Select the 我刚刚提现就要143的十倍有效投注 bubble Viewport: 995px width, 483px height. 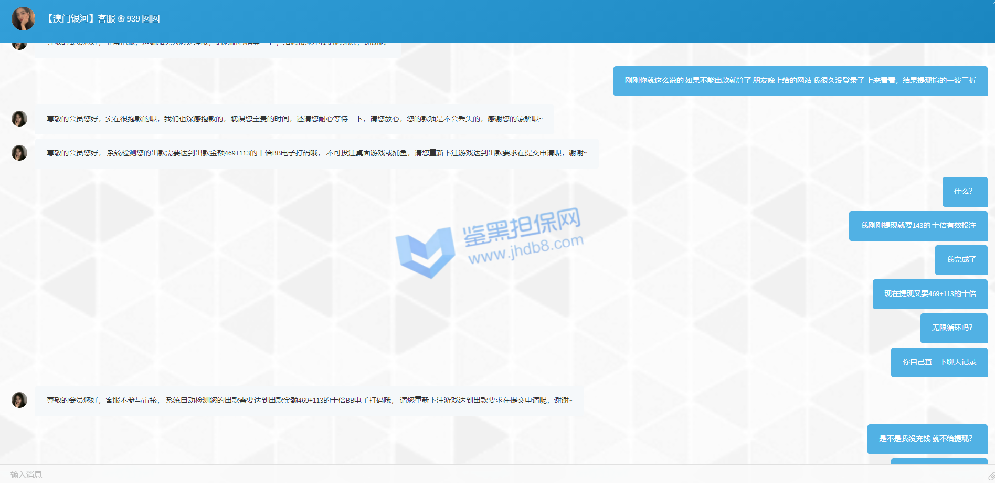coord(918,226)
